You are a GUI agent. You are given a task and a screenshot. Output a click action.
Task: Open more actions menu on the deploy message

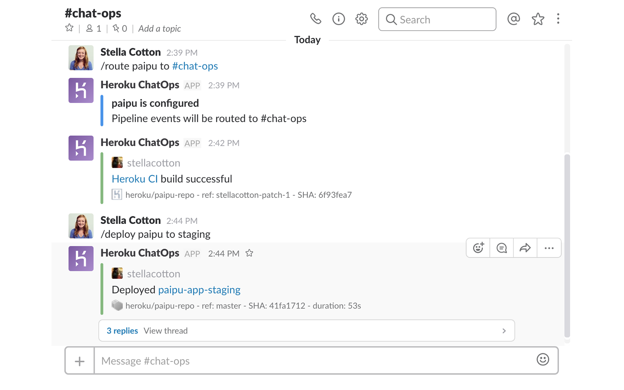tap(549, 248)
